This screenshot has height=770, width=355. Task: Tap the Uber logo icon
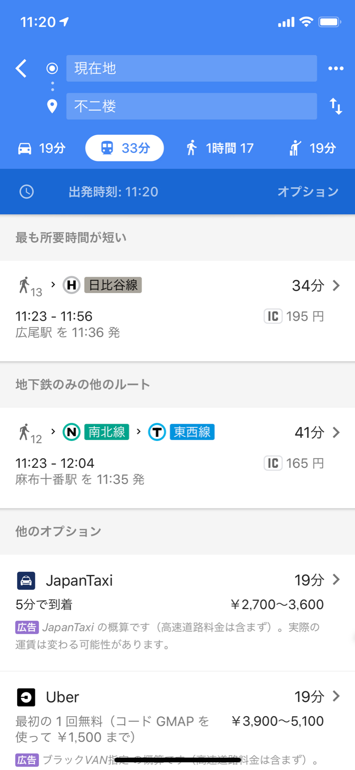click(x=26, y=697)
